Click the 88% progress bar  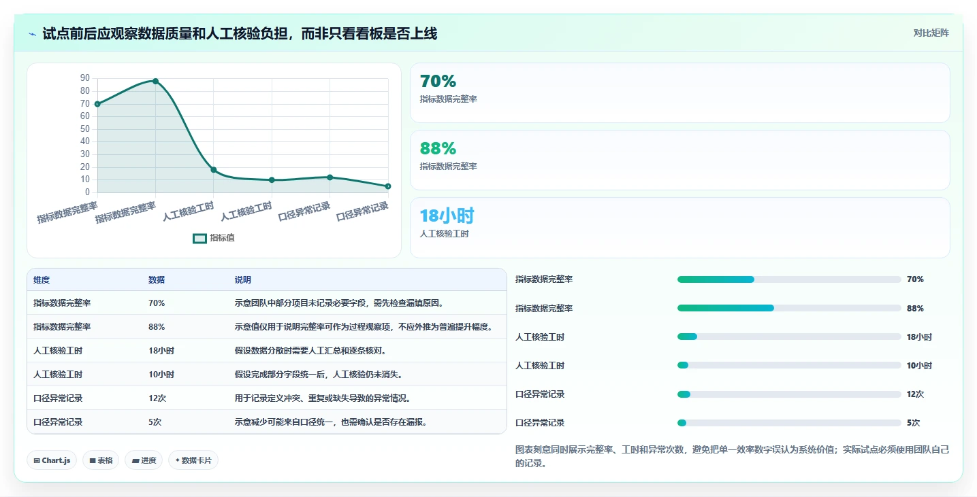tap(789, 308)
